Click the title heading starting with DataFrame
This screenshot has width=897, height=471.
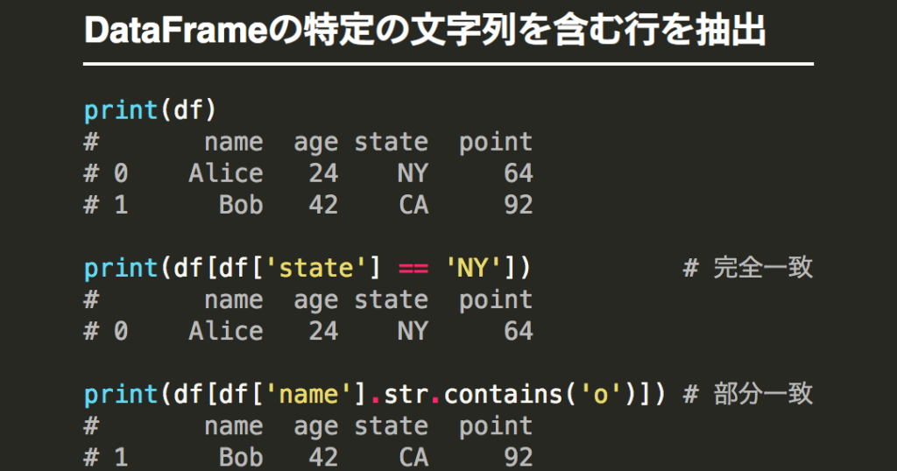pyautogui.click(x=425, y=32)
